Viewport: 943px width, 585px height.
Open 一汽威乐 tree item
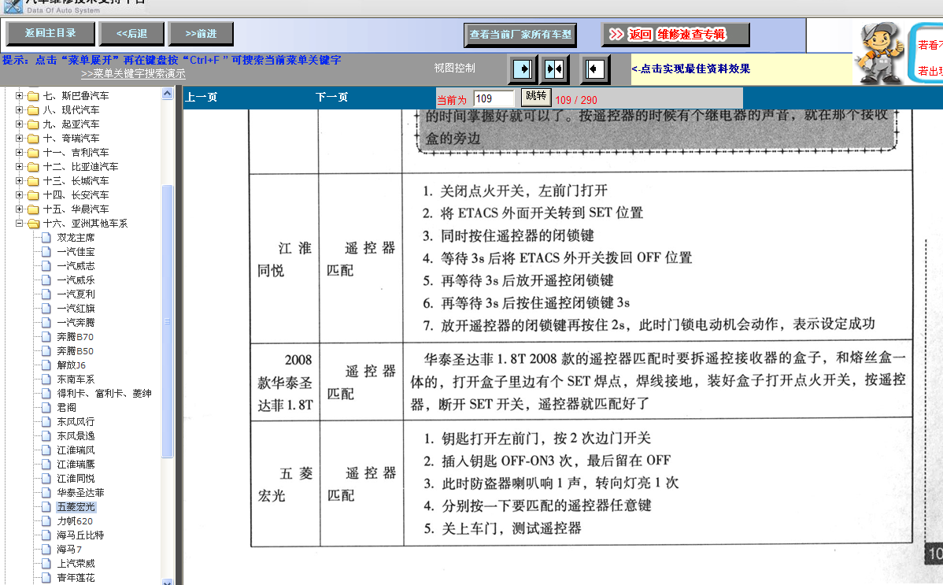click(76, 280)
